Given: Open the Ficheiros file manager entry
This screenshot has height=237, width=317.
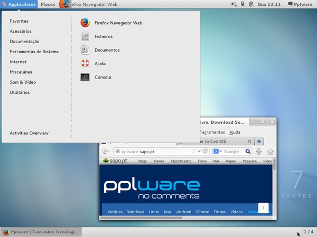Looking at the screenshot, I should click(x=97, y=36).
